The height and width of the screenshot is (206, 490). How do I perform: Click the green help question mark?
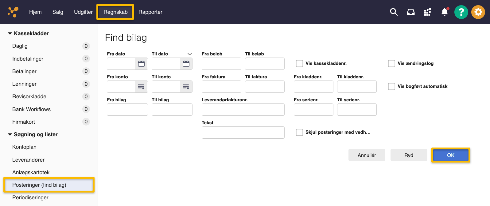pyautogui.click(x=461, y=12)
